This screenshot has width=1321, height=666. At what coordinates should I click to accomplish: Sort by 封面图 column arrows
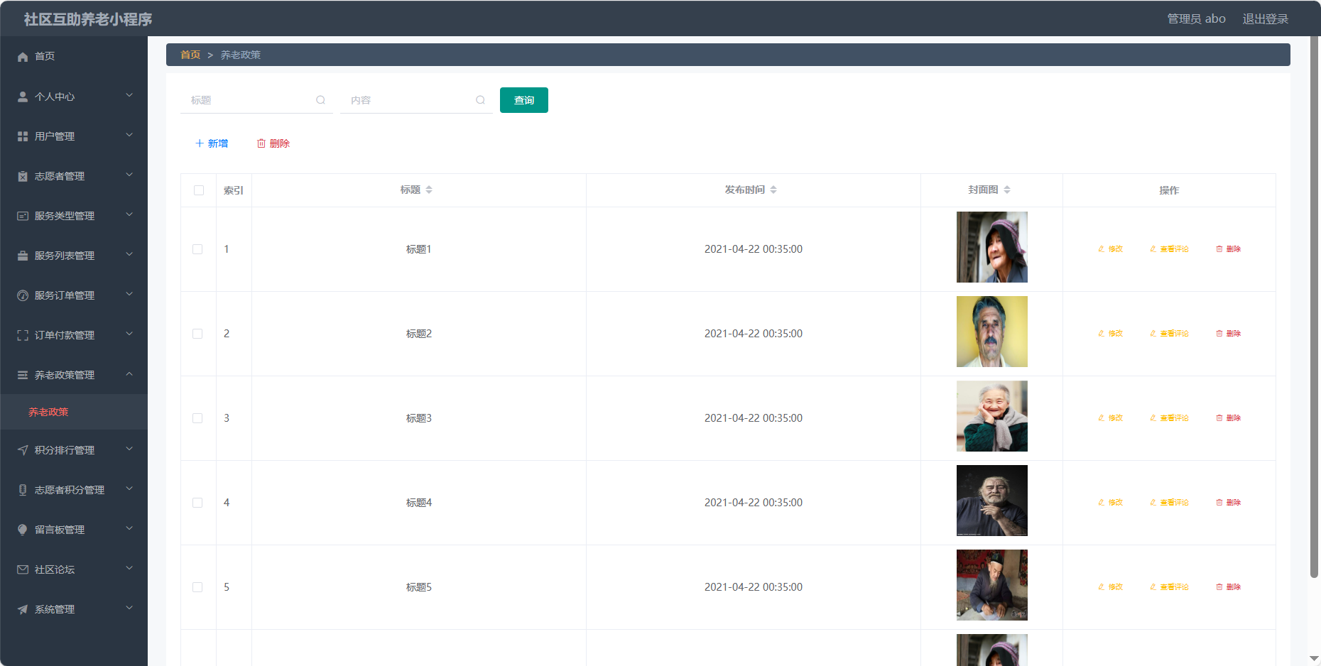click(x=1007, y=190)
